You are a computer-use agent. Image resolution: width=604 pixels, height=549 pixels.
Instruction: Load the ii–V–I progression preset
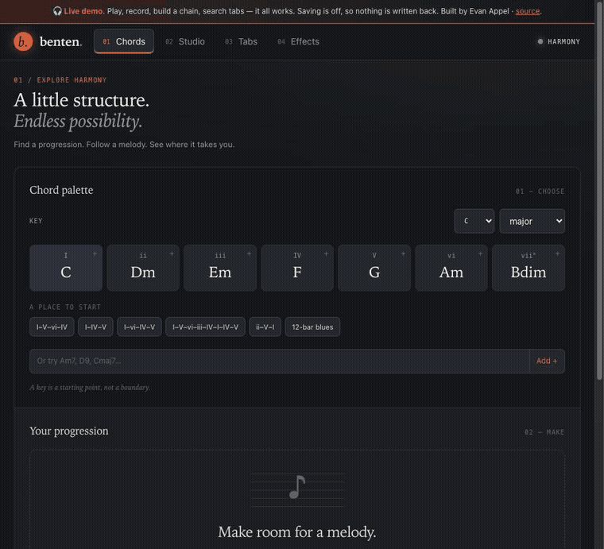click(x=265, y=327)
